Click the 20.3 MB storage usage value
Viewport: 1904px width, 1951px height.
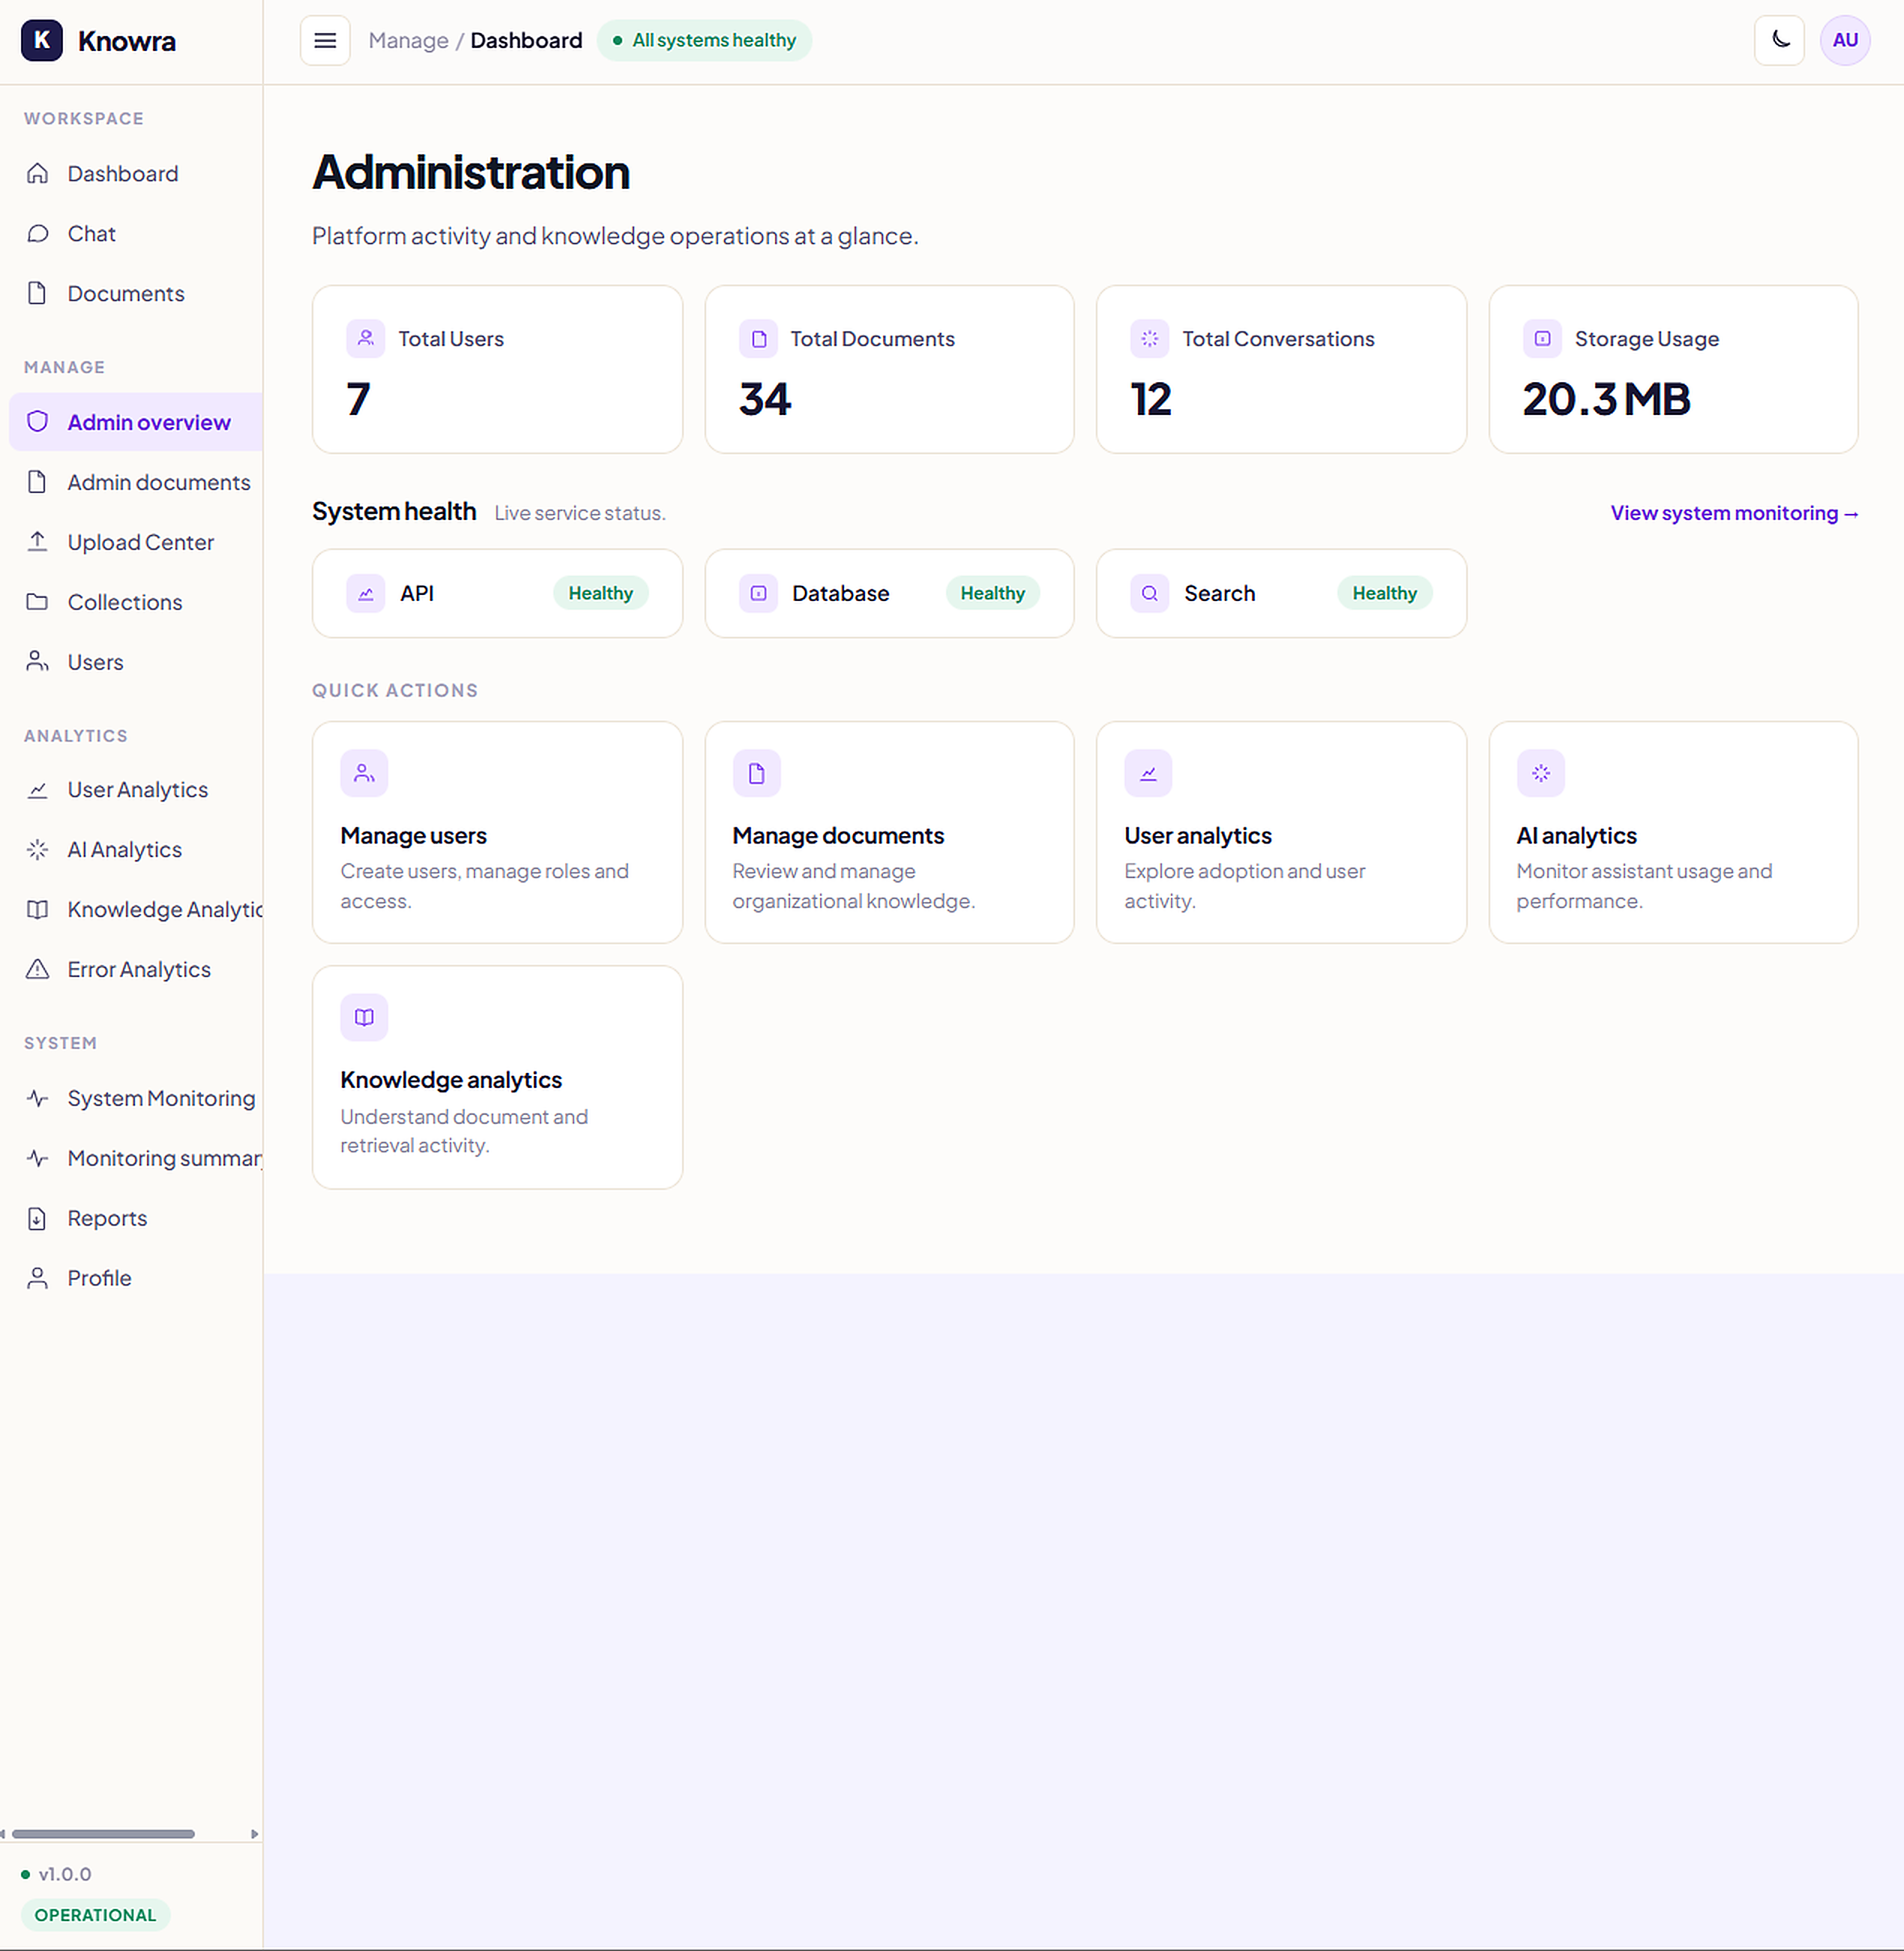(1606, 399)
